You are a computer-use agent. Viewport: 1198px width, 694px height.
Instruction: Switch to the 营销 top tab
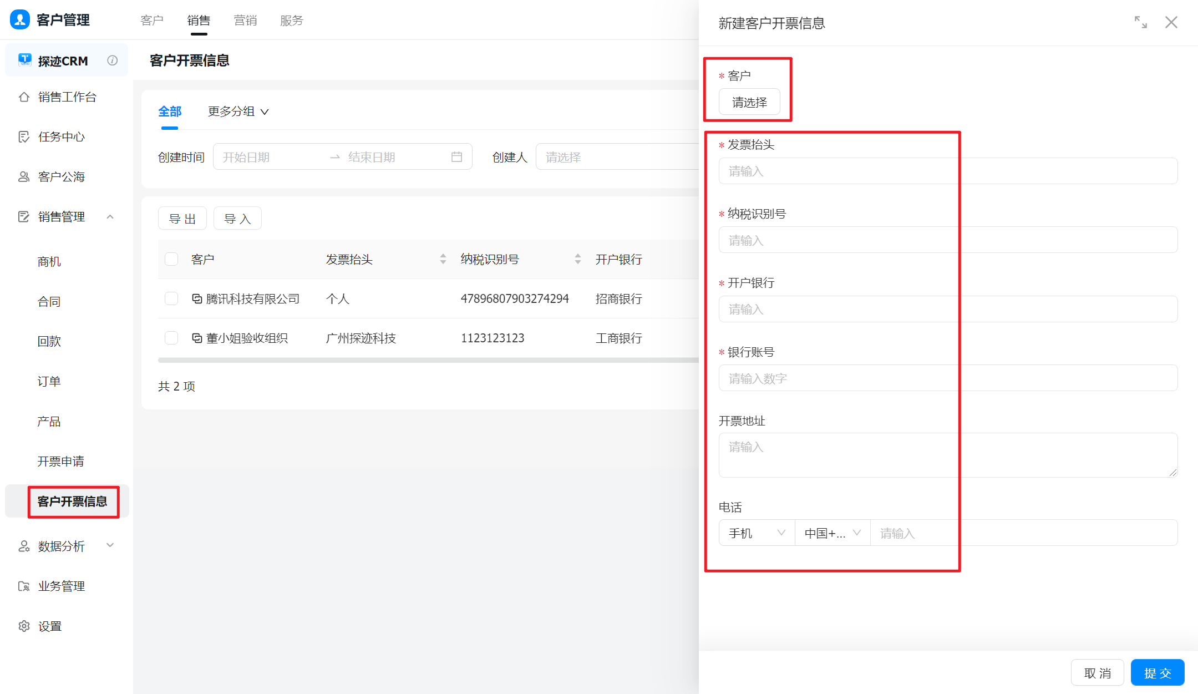tap(245, 21)
